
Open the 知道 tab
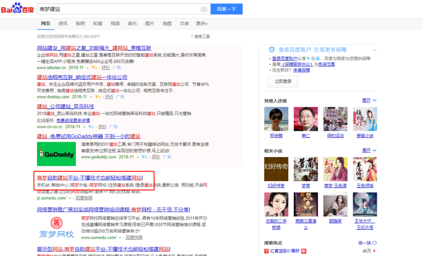pyautogui.click(x=98, y=24)
